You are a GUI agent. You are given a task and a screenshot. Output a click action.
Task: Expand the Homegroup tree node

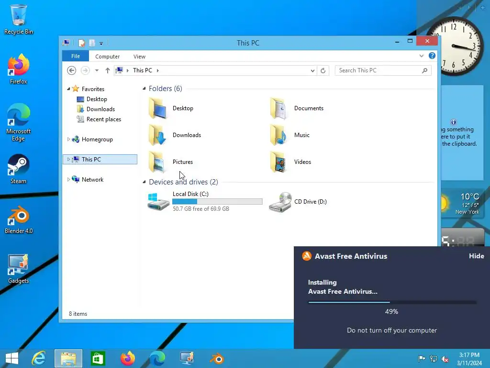click(x=68, y=139)
